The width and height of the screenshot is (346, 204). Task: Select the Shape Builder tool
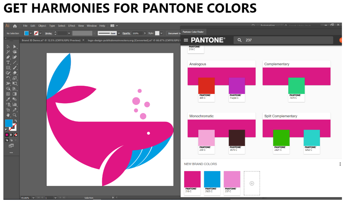click(x=8, y=89)
